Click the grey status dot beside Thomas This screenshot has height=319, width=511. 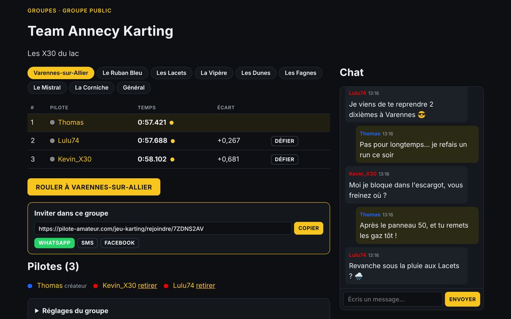(52, 122)
